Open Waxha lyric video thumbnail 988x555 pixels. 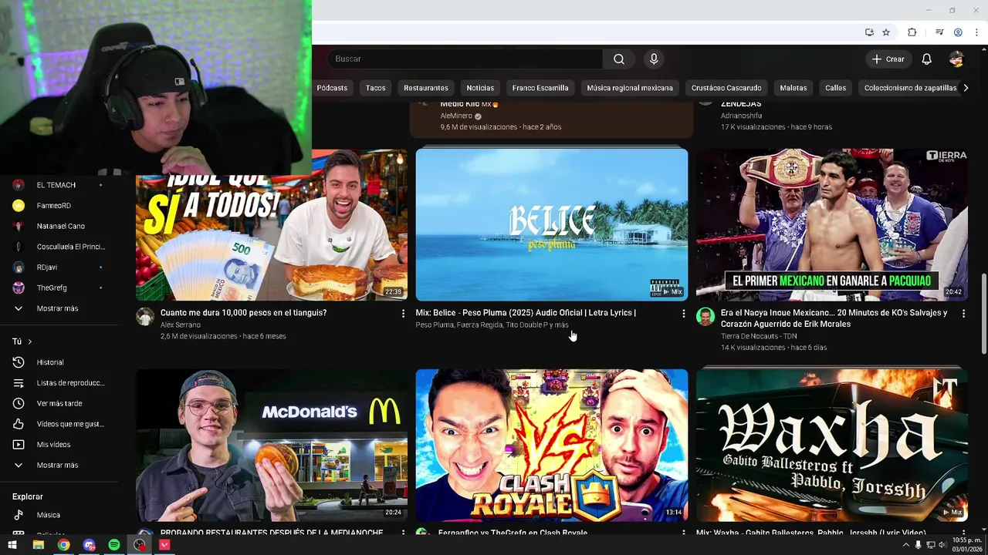point(832,445)
